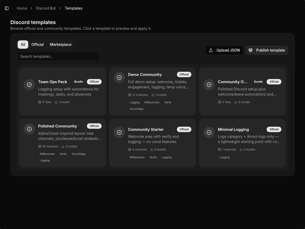The width and height of the screenshot is (305, 229).
Task: Click Community Starter installs download icon
Action: (x=151, y=149)
